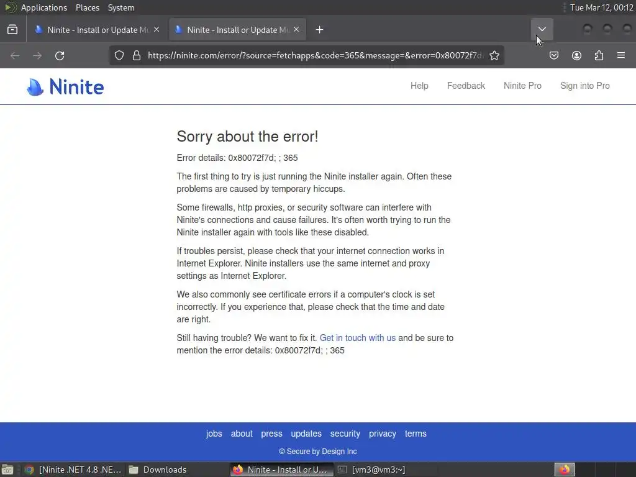The image size is (636, 477).
Task: Open the Places menu
Action: (x=87, y=7)
